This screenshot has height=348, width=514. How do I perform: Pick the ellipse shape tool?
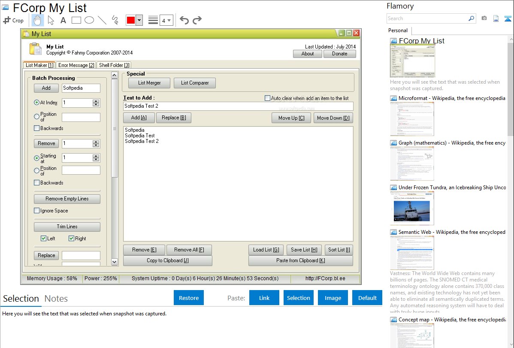tap(89, 20)
